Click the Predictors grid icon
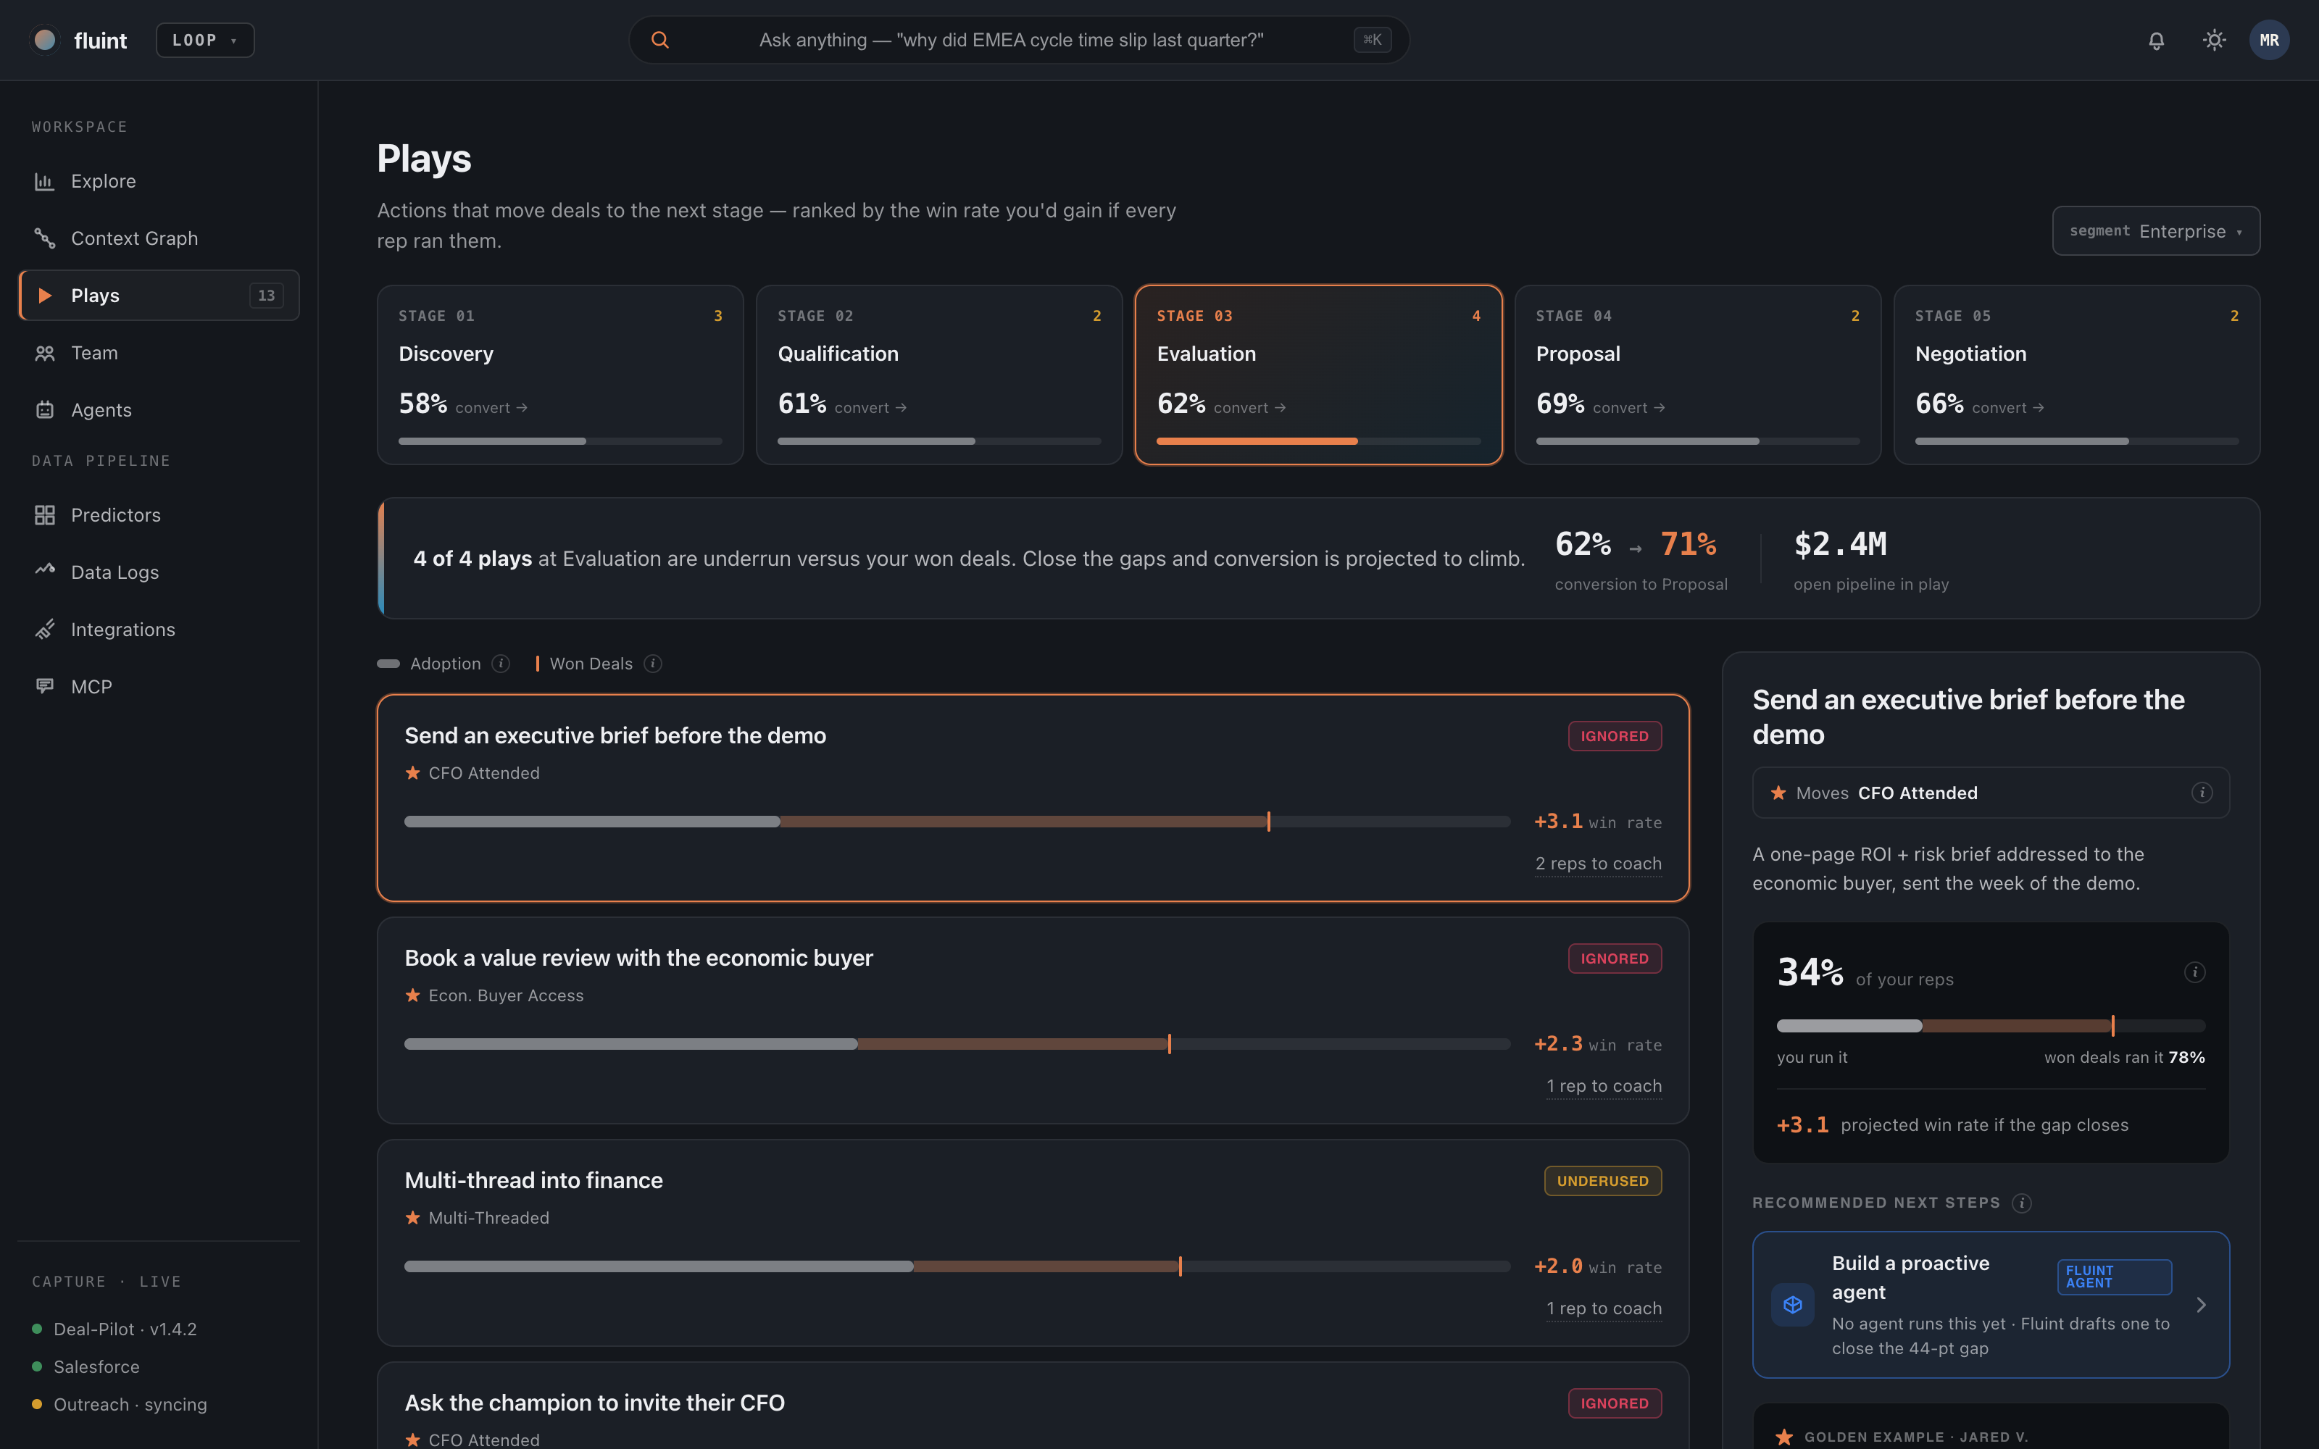The height and width of the screenshot is (1449, 2319). pos(45,516)
